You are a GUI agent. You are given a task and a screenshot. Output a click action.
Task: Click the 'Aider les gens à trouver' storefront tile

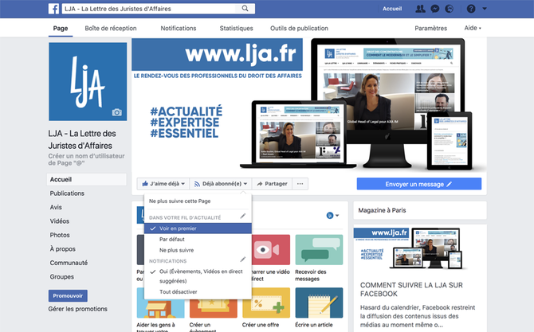tap(160, 309)
